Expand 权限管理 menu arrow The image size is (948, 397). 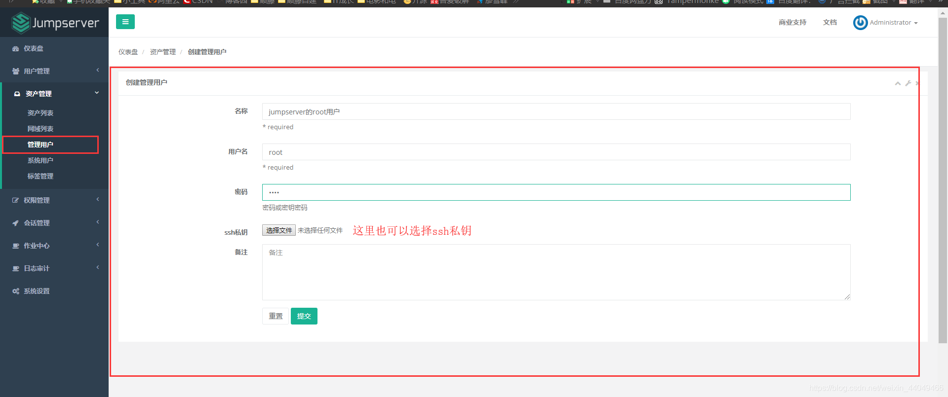98,200
